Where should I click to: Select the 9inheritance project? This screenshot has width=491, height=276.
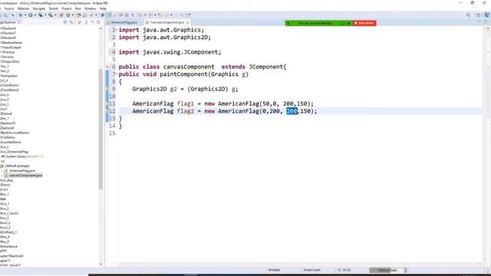click(8, 246)
